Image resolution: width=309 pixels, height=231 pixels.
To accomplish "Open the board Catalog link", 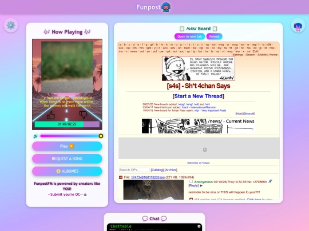I will coord(157,170).
